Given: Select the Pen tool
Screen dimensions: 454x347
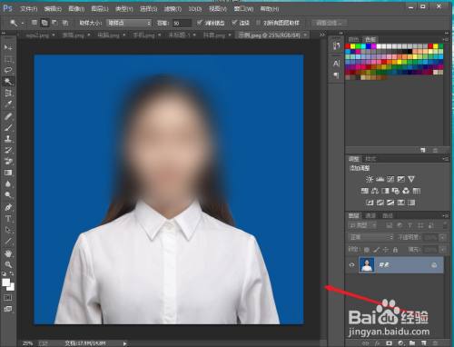Looking at the screenshot, I should pyautogui.click(x=8, y=207).
